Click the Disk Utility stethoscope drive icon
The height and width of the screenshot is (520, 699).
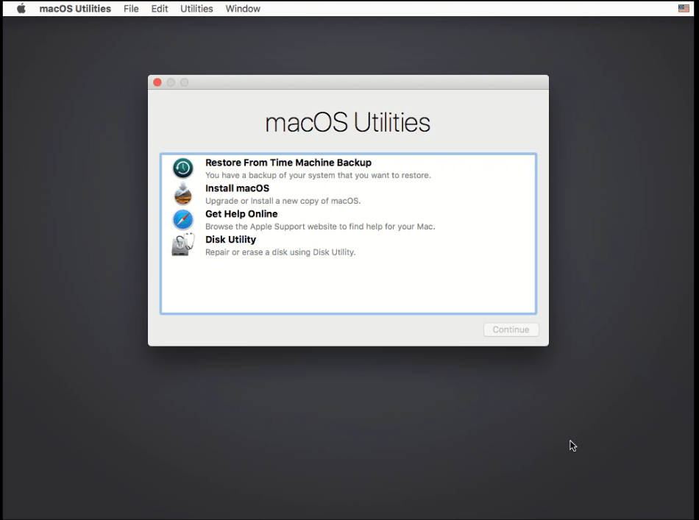coord(182,244)
